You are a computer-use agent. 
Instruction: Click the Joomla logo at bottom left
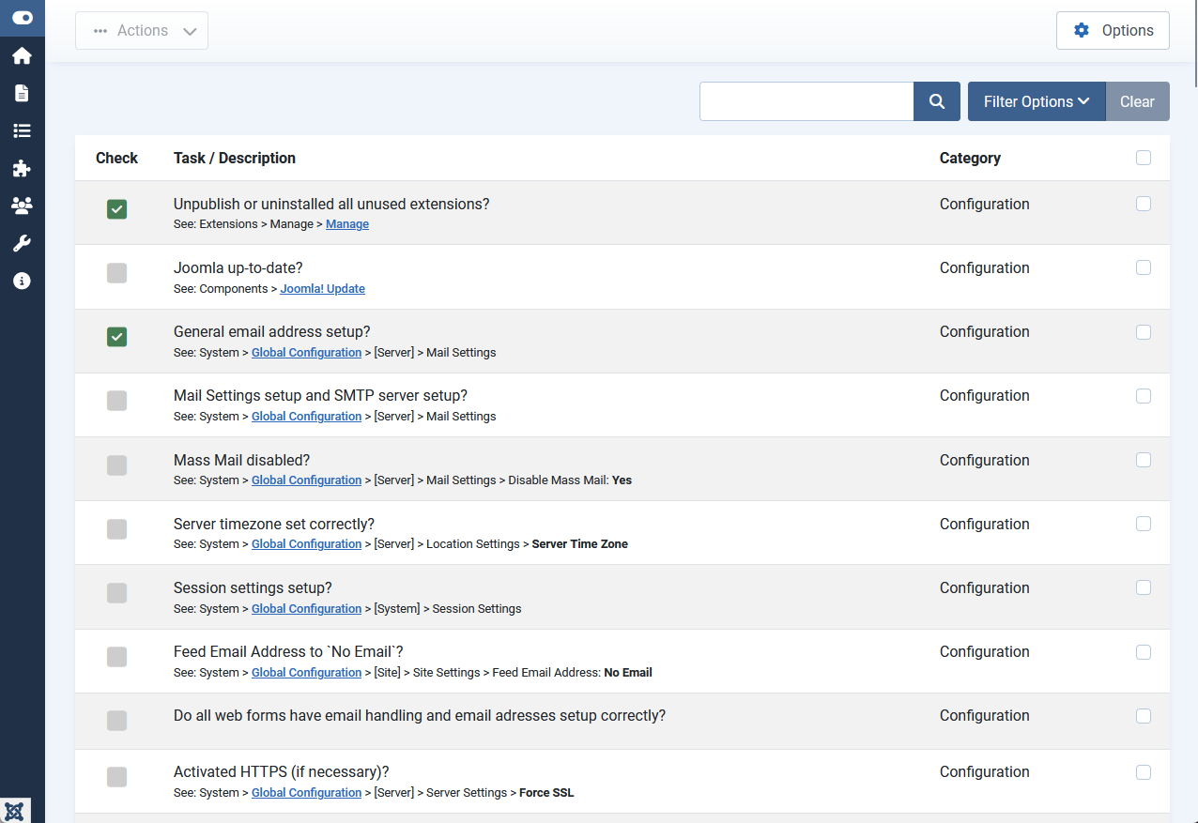click(15, 811)
